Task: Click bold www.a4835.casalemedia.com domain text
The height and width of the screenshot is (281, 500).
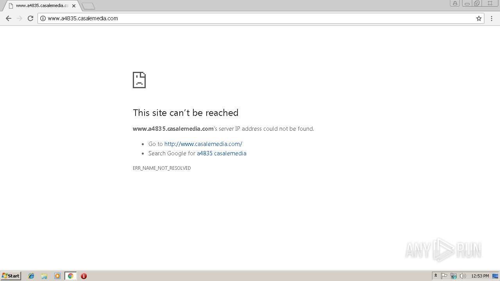Action: [173, 129]
